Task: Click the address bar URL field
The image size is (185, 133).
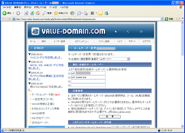Action: tap(88, 19)
